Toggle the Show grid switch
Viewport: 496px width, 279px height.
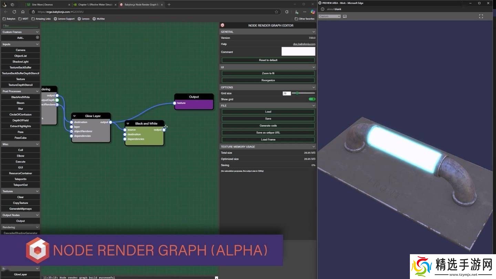312,99
